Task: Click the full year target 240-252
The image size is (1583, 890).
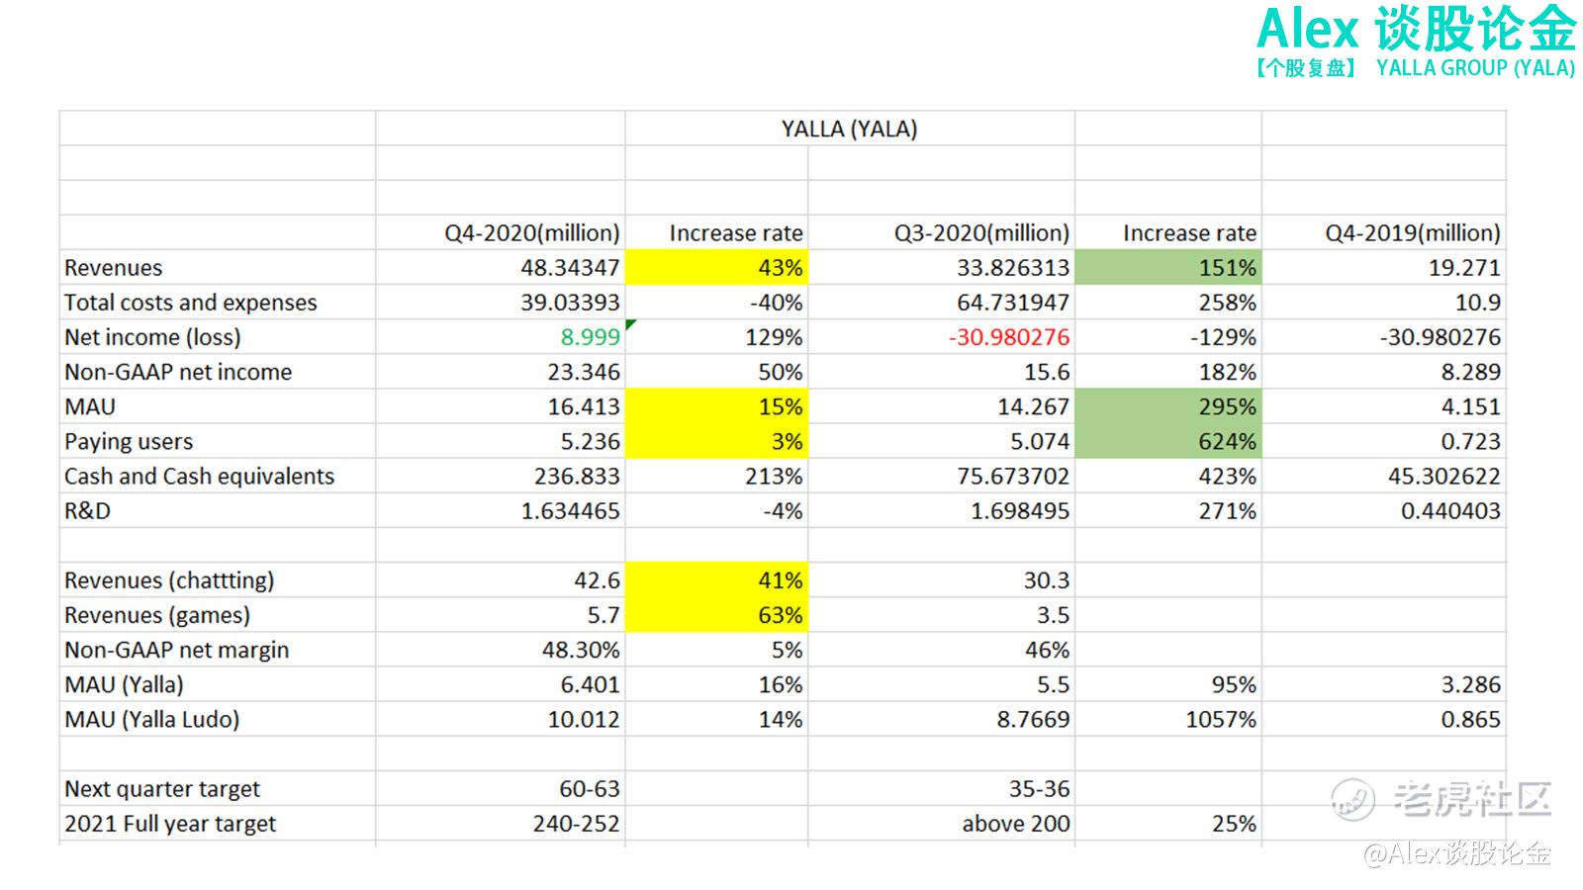Action: pyautogui.click(x=576, y=824)
